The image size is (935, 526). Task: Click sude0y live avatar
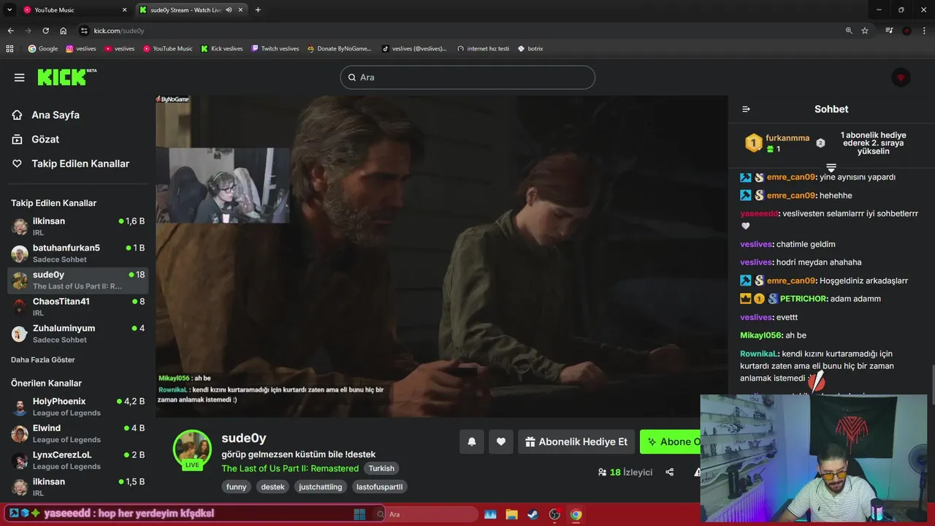click(x=192, y=449)
